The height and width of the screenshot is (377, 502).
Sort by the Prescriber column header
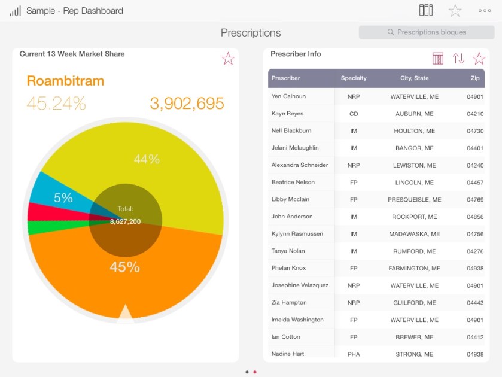point(286,78)
